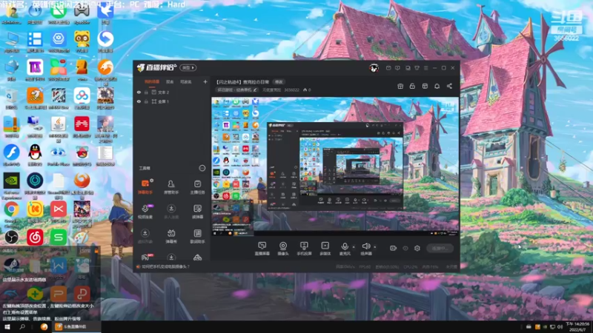Click the stream preview area

pos(335,166)
